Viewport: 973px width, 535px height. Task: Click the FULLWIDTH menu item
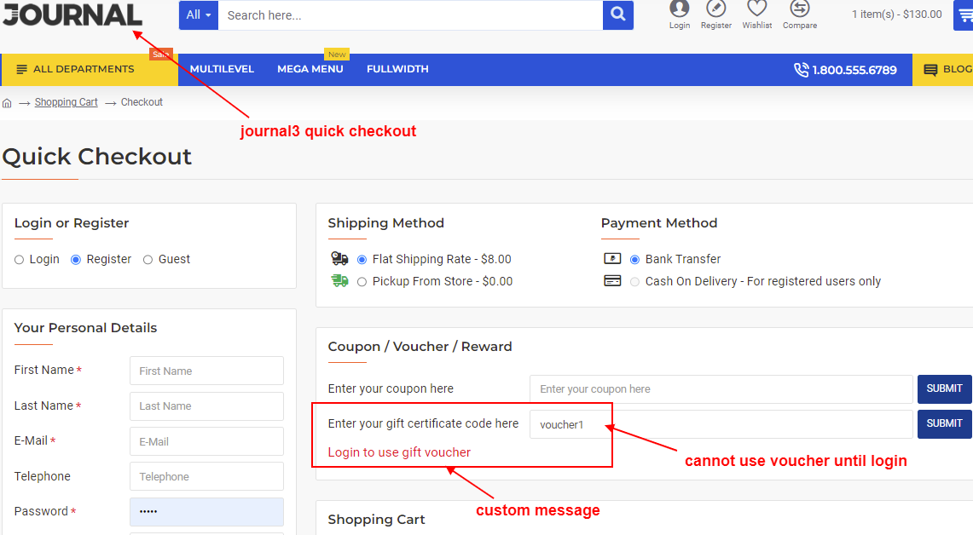pos(397,69)
